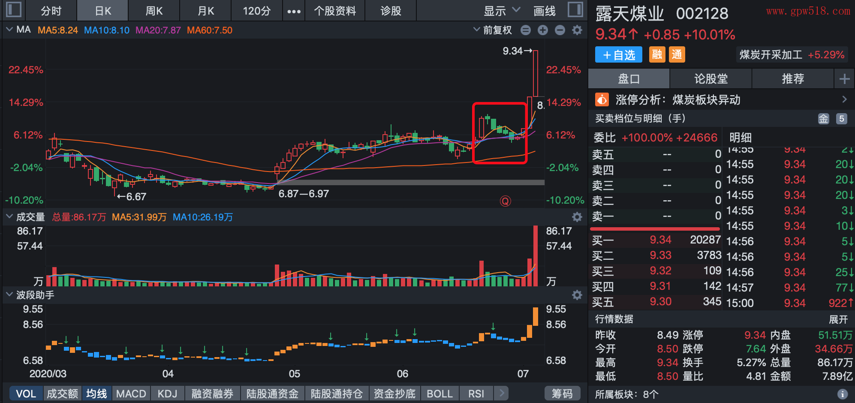Toggle the 通 stock connect badge
This screenshot has height=403, width=855.
[x=677, y=54]
